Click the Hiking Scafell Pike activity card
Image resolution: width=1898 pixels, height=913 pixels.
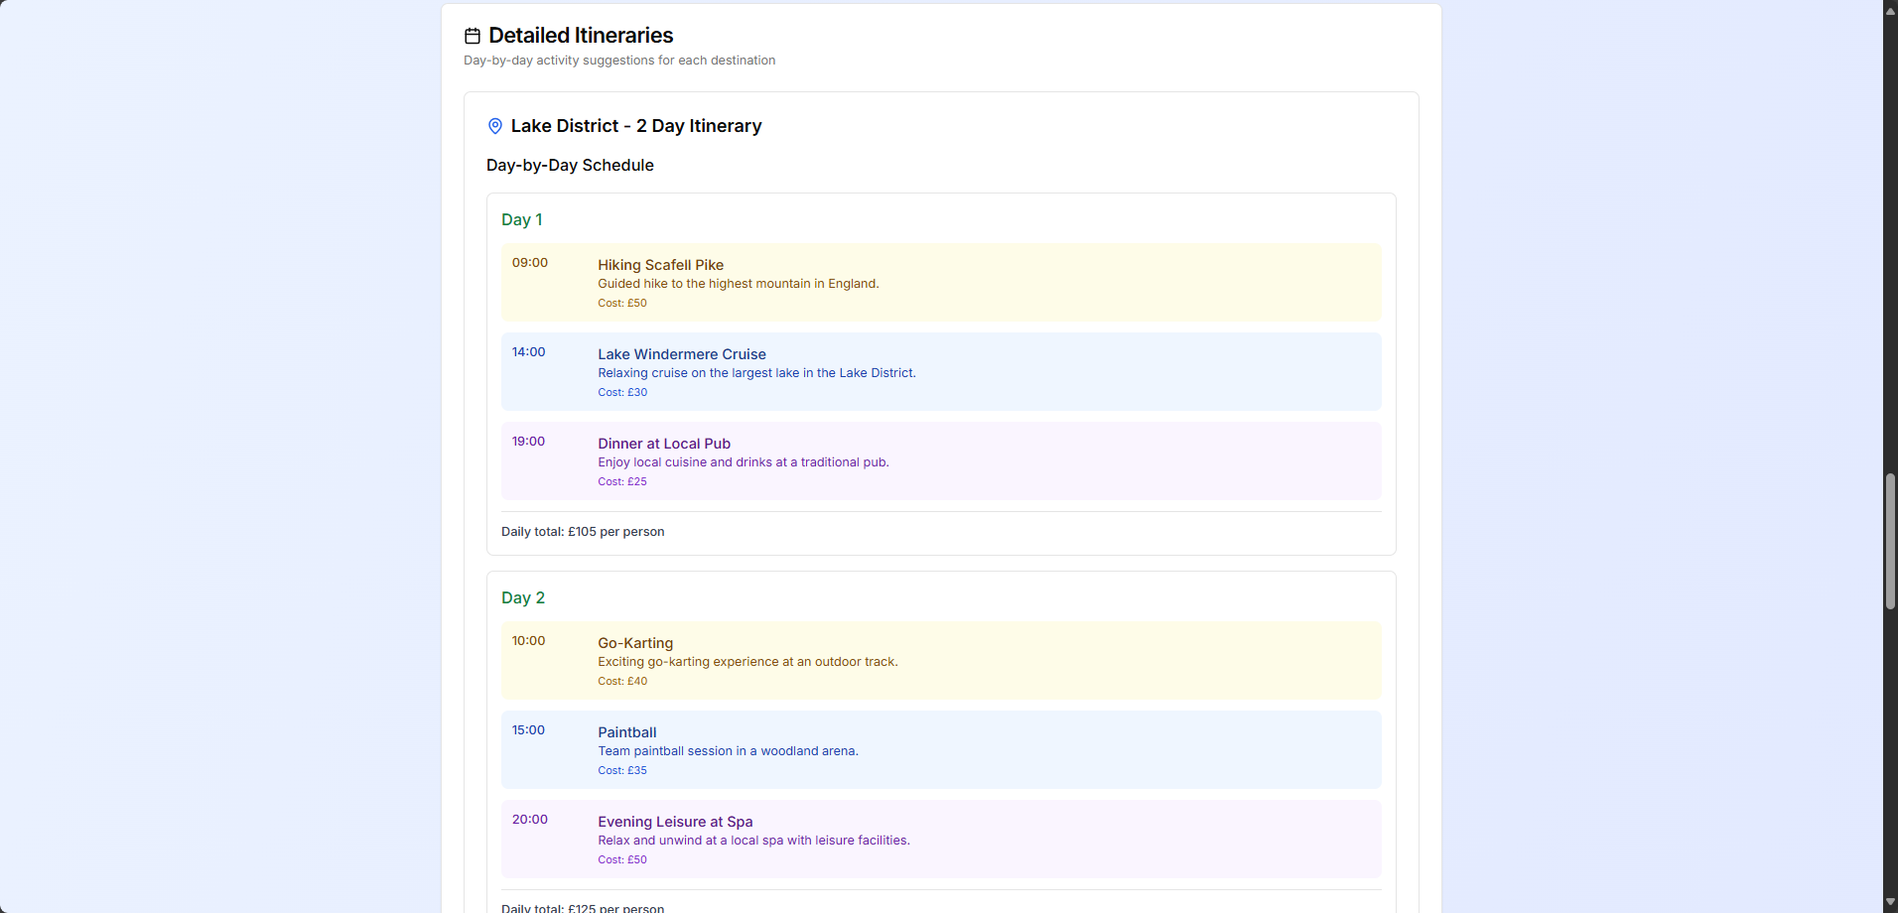940,282
